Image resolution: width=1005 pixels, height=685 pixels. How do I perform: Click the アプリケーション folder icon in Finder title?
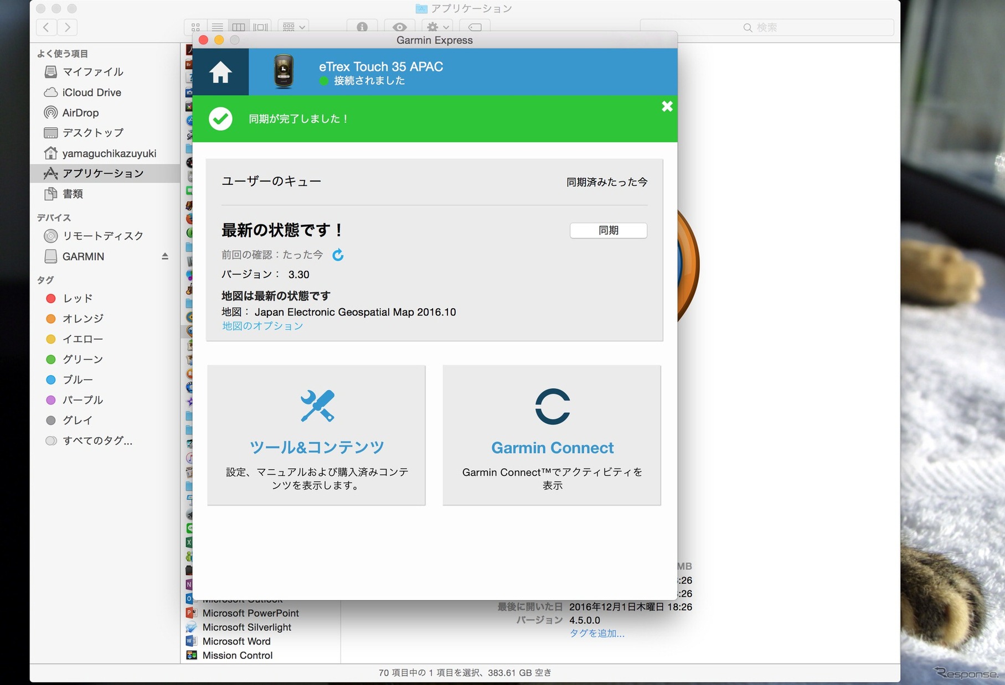pos(421,9)
